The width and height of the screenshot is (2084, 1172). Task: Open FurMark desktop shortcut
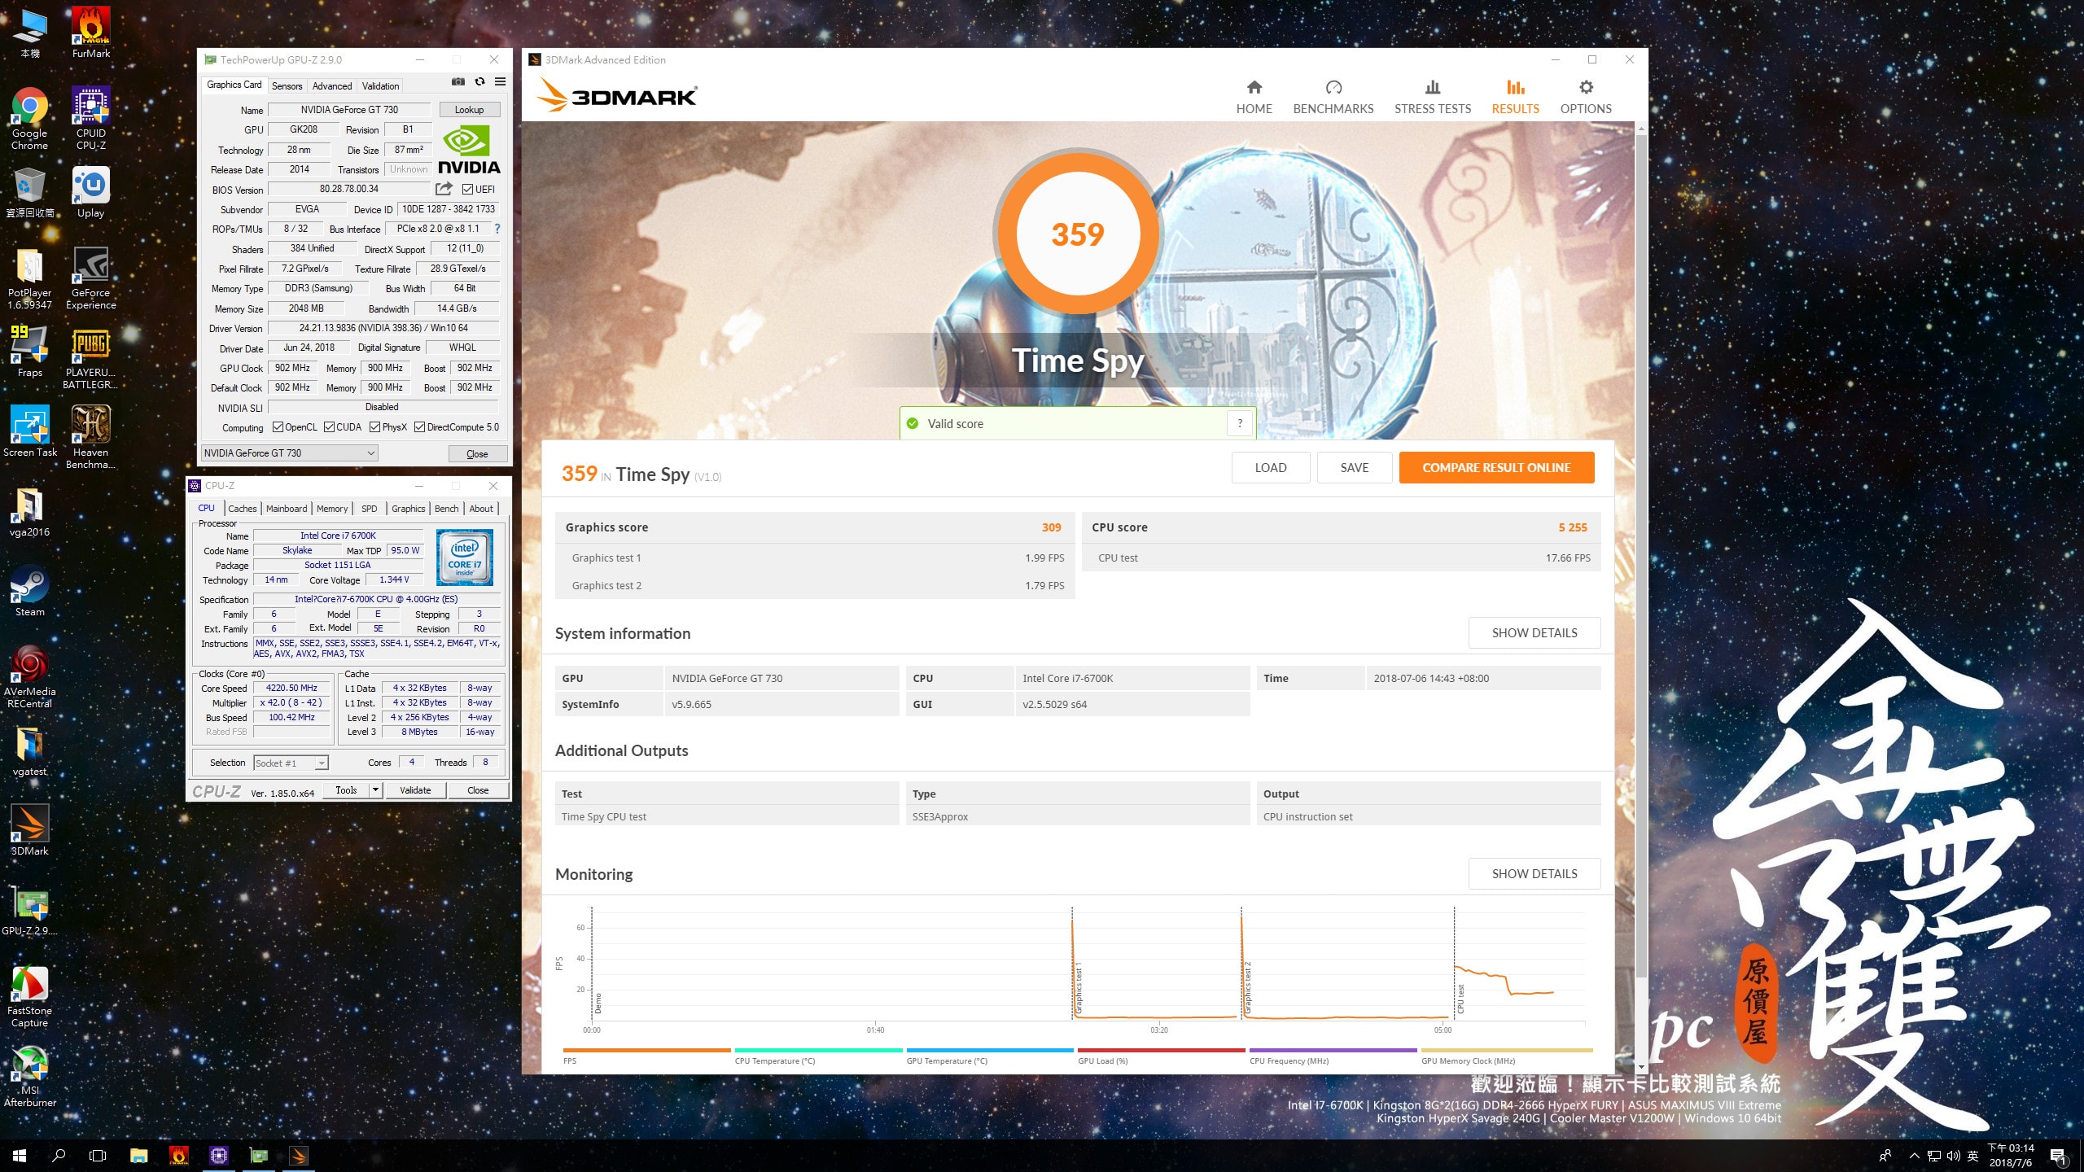(91, 33)
